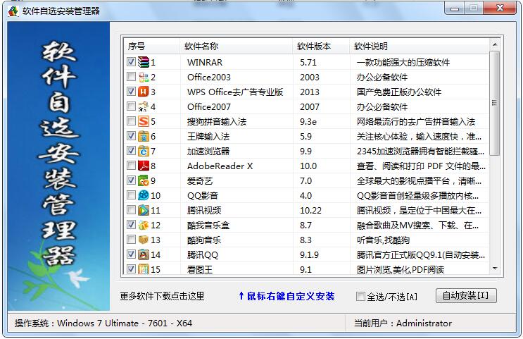Untick the 酷我音乐盒 checkbox
The image size is (523, 339).
pos(131,224)
